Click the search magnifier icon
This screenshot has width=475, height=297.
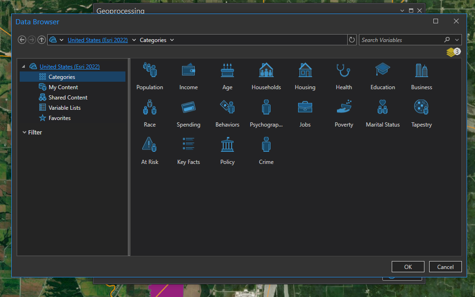[447, 40]
